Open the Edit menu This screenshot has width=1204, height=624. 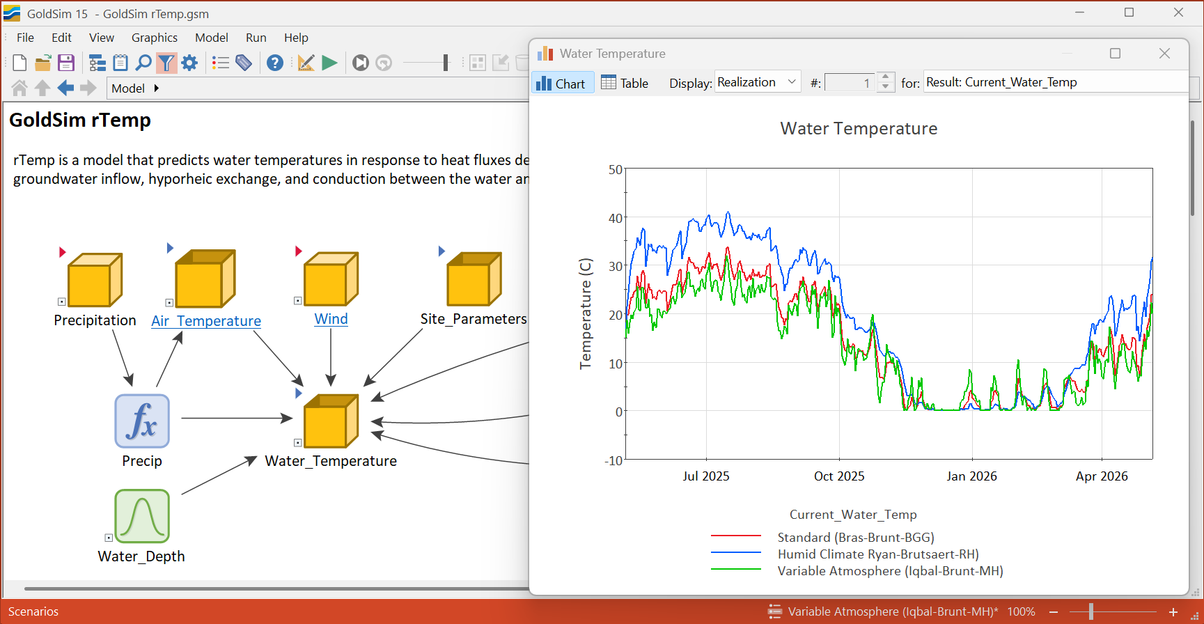[61, 38]
